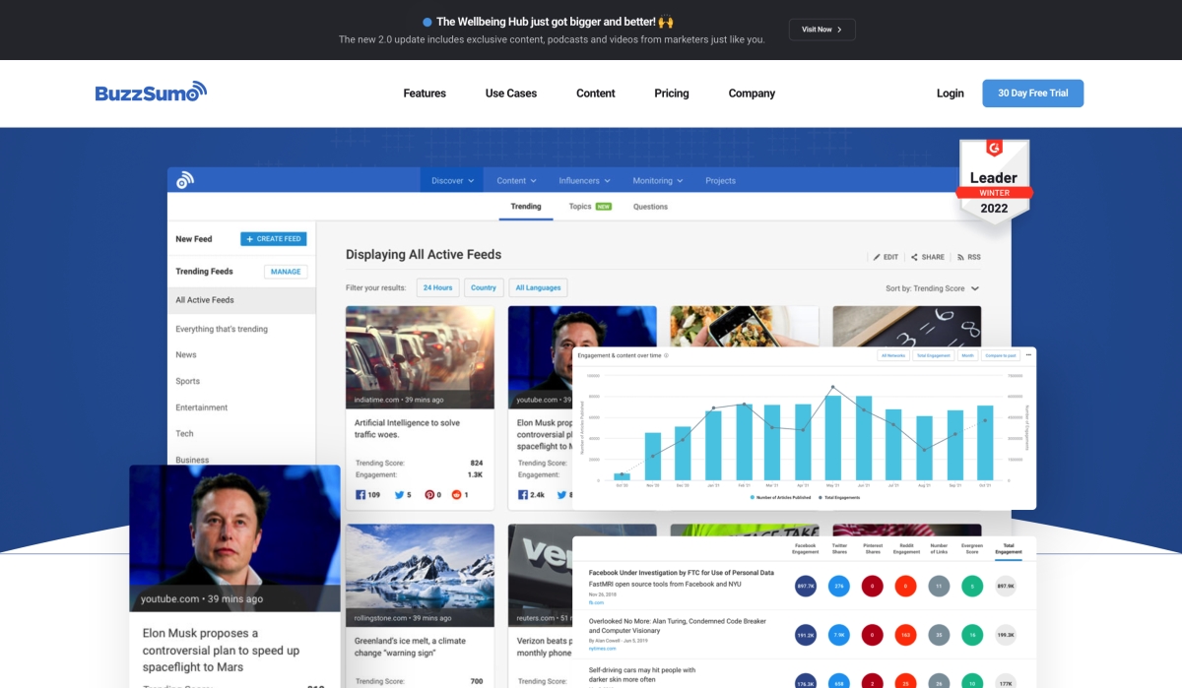Open the traffic jam article thumbnail
The image size is (1182, 688).
[x=420, y=356]
